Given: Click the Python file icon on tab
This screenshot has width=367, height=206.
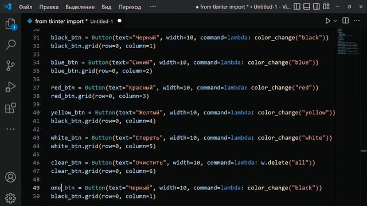Looking at the screenshot, I should pos(30,21).
